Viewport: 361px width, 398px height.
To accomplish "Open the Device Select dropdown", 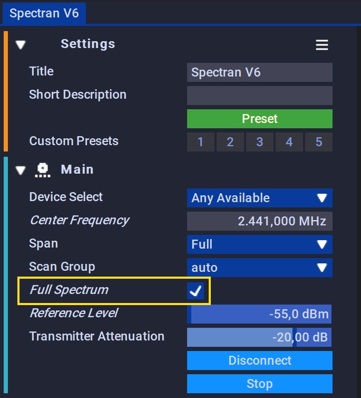I will (259, 198).
